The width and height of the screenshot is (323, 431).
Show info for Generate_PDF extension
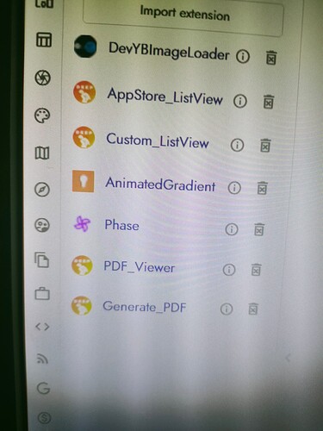pos(227,309)
